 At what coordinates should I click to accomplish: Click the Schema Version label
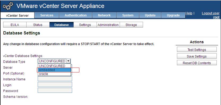click(x=16, y=97)
